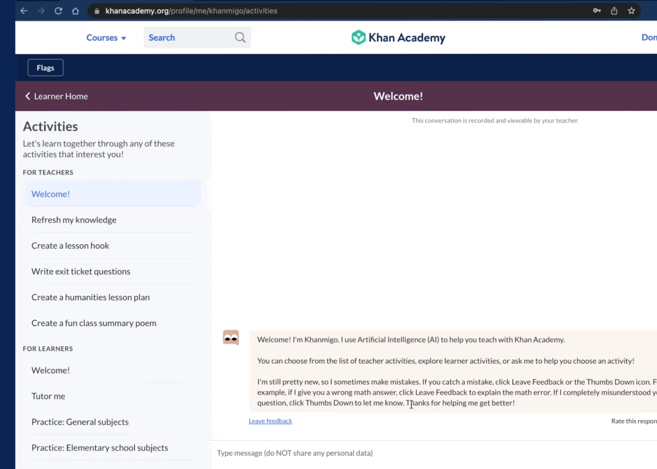The height and width of the screenshot is (469, 657).
Task: Click the Khanmigo avatar icon
Action: coord(231,338)
